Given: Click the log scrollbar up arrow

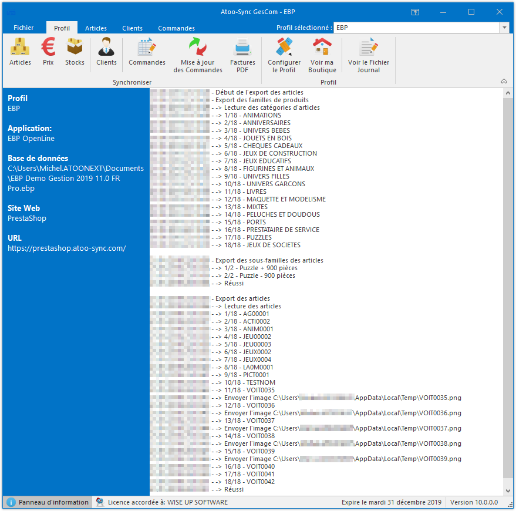Looking at the screenshot, I should pos(508,93).
